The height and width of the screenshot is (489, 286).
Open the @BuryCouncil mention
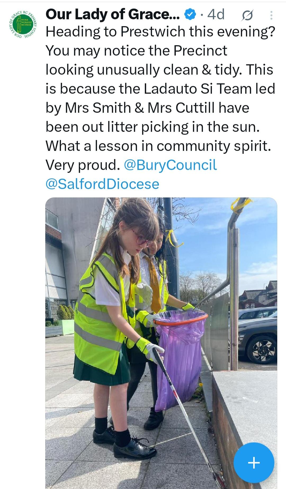[x=170, y=165]
